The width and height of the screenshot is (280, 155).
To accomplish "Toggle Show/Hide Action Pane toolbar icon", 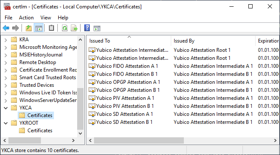I will [x=97, y=28].
